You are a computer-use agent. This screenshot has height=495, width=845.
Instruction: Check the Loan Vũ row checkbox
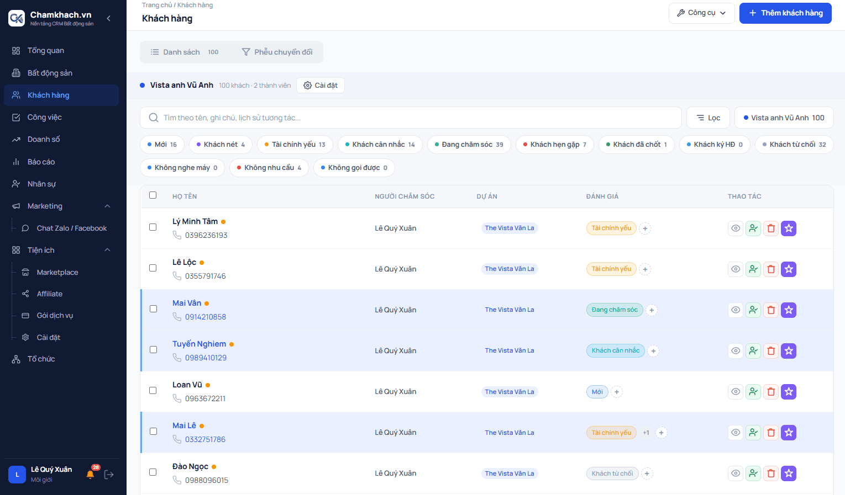click(153, 391)
